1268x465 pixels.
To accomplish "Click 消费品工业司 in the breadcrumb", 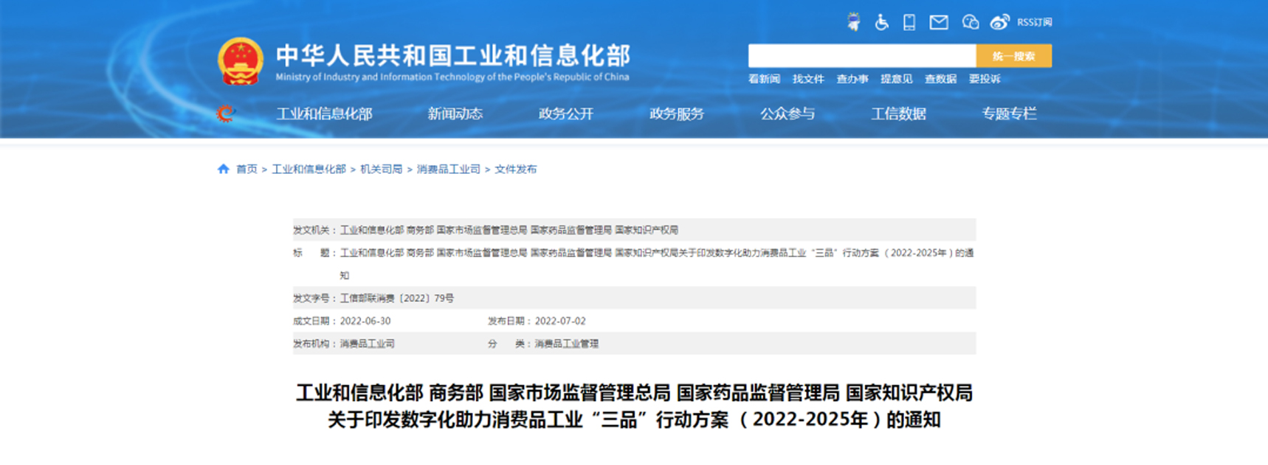I will tap(448, 169).
